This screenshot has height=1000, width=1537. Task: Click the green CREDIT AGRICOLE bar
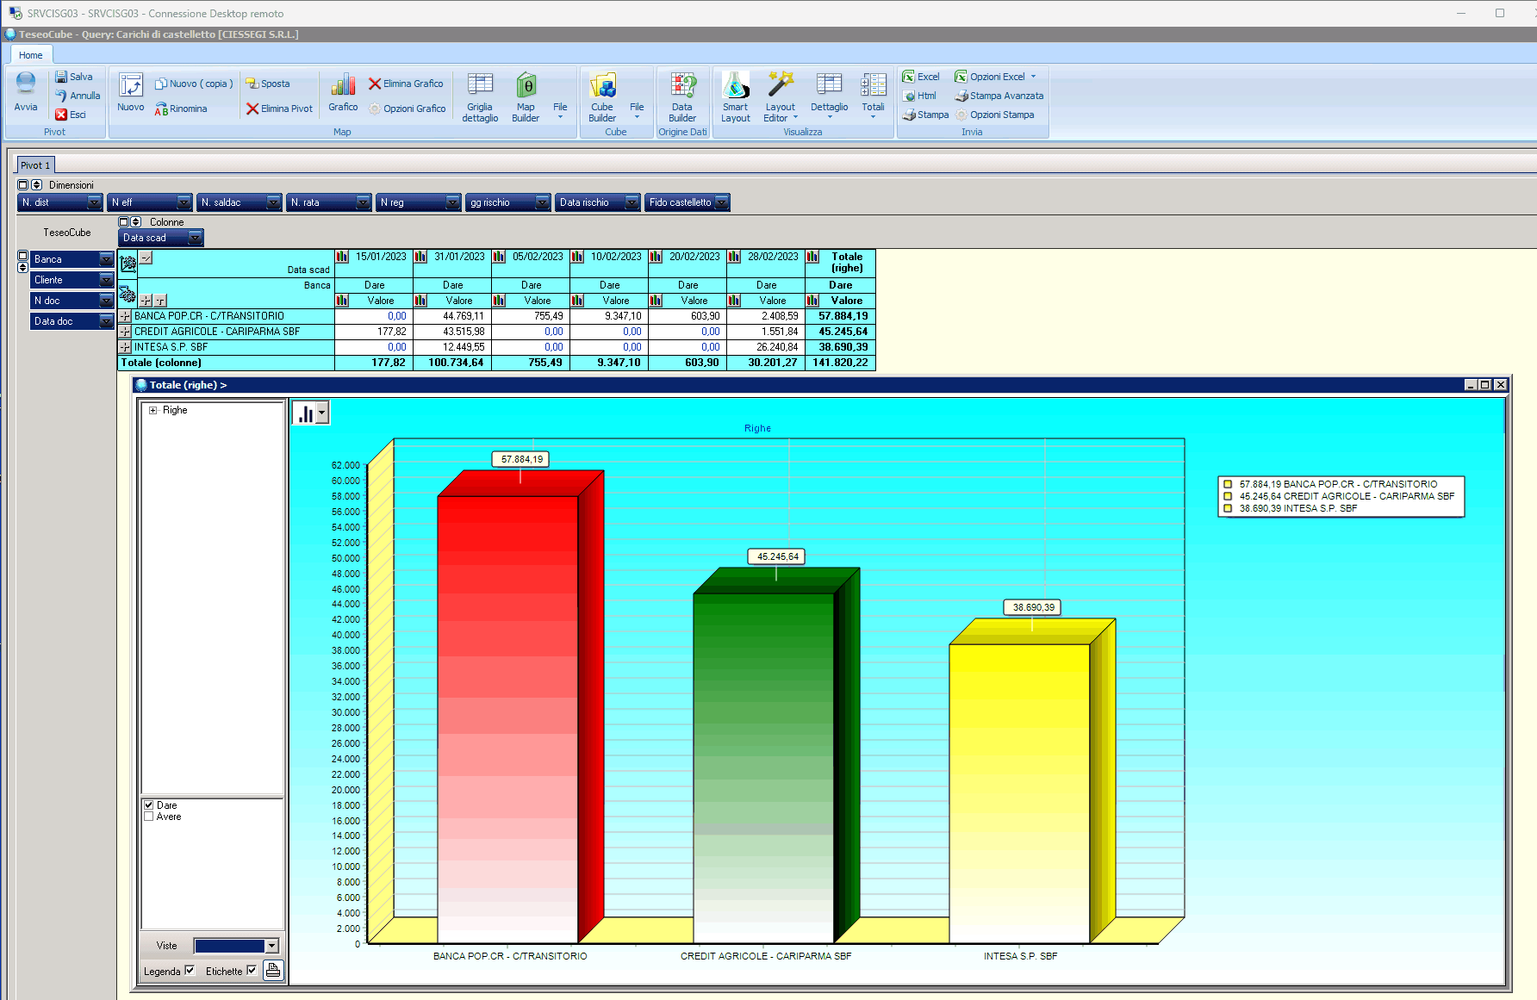[763, 767]
